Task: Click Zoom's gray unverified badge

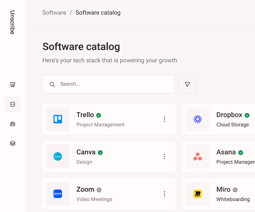Action: pyautogui.click(x=99, y=190)
